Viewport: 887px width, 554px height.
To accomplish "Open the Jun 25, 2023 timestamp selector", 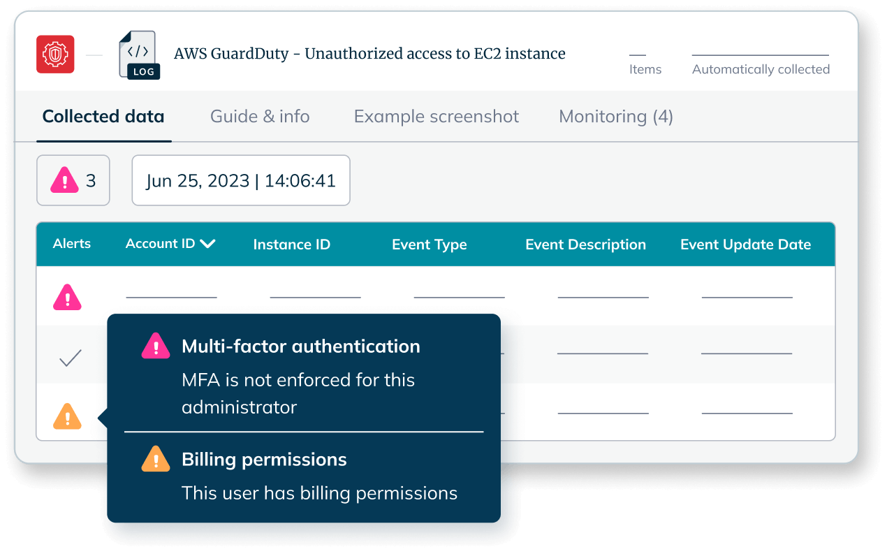I will pos(241,180).
